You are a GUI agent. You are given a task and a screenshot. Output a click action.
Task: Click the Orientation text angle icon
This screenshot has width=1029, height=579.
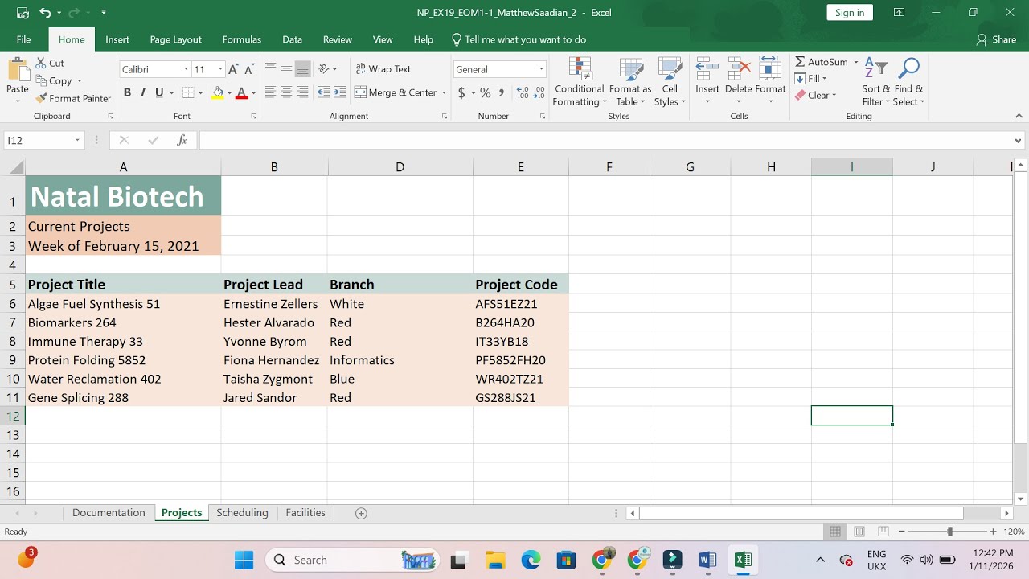pyautogui.click(x=325, y=69)
